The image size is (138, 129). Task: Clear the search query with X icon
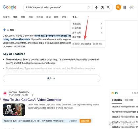89,8
